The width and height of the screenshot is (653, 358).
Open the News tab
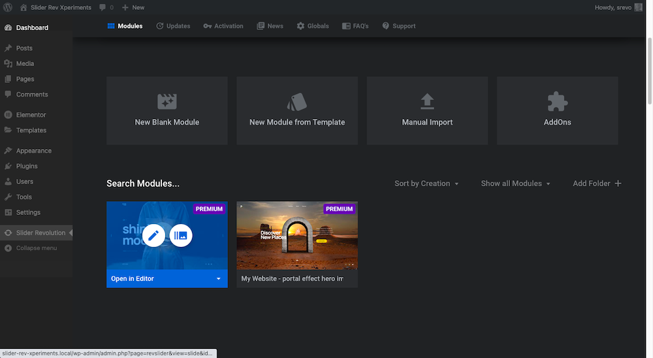(x=270, y=26)
